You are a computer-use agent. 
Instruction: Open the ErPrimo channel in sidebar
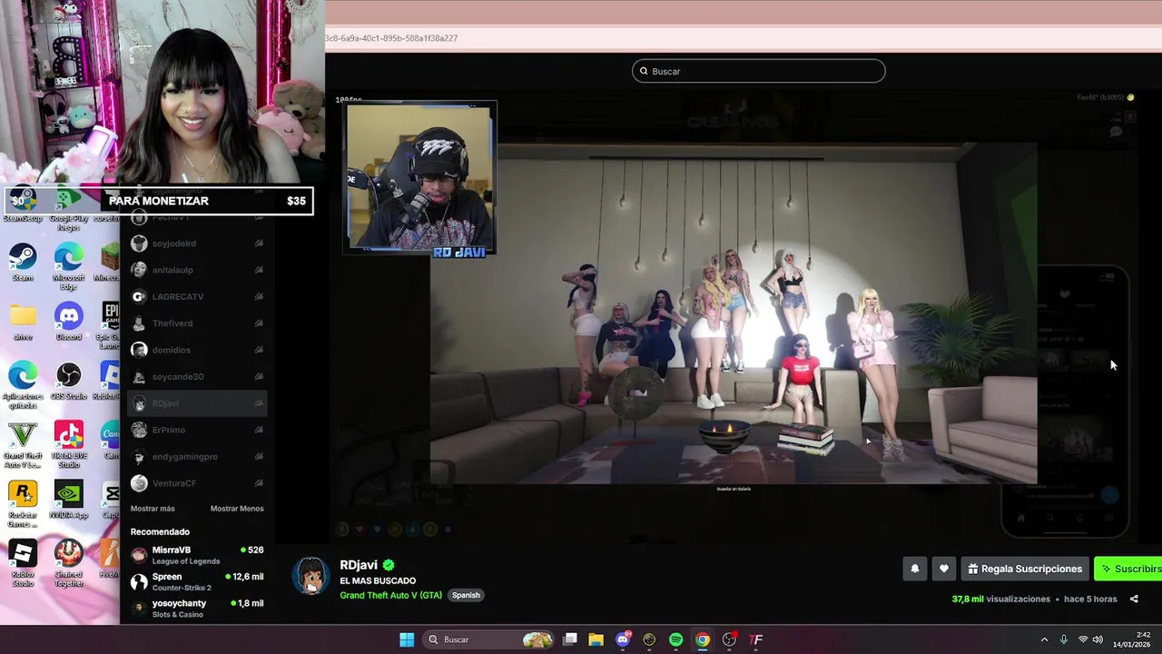(x=198, y=430)
